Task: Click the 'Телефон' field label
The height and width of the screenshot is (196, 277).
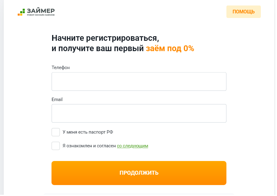Action: (61, 68)
